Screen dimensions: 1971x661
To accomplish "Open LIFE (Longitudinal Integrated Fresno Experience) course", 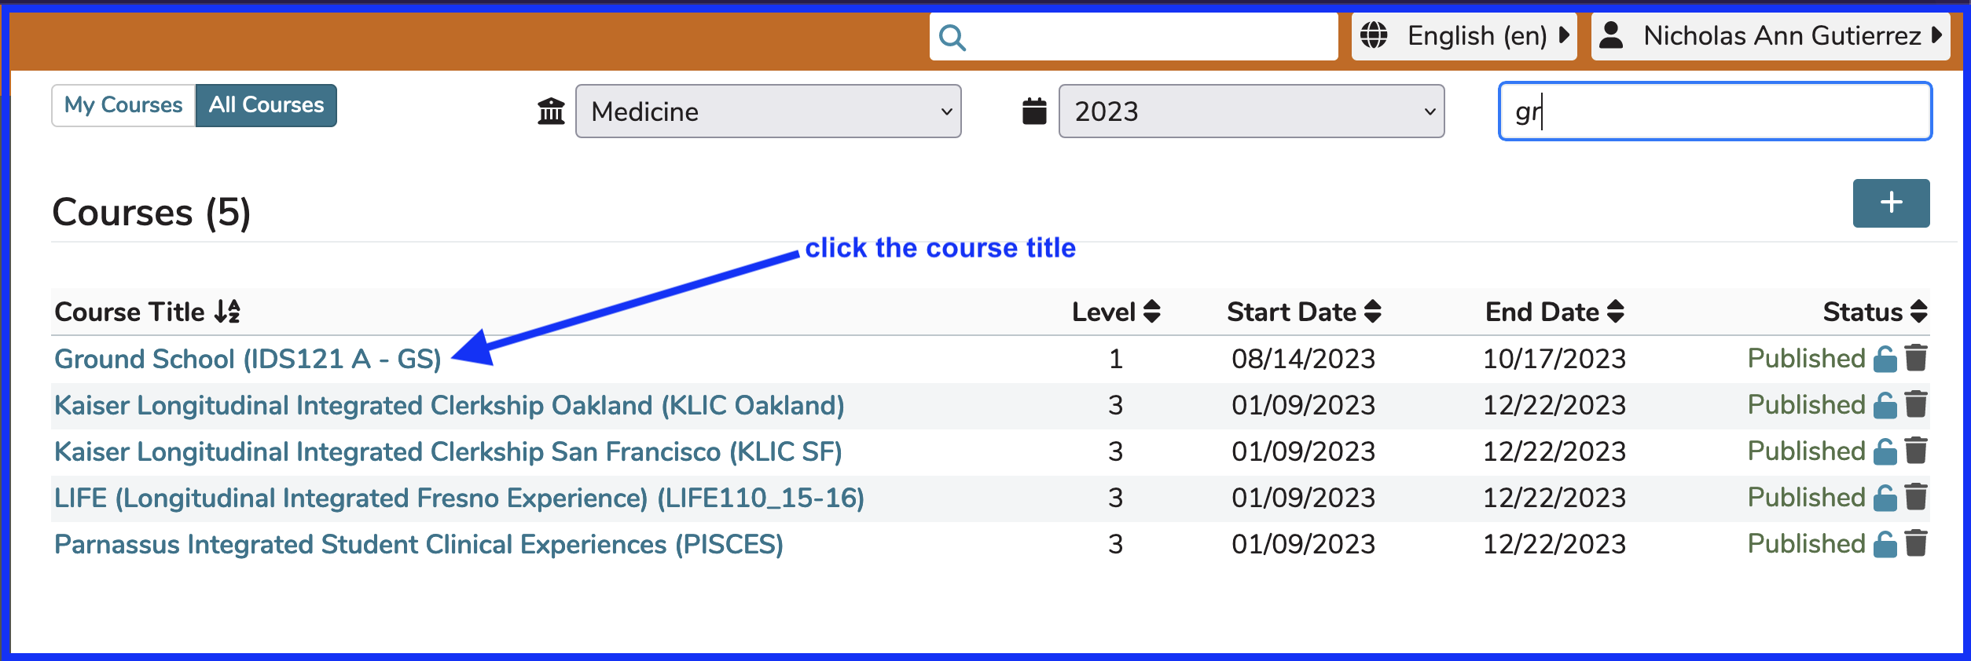I will (x=459, y=498).
